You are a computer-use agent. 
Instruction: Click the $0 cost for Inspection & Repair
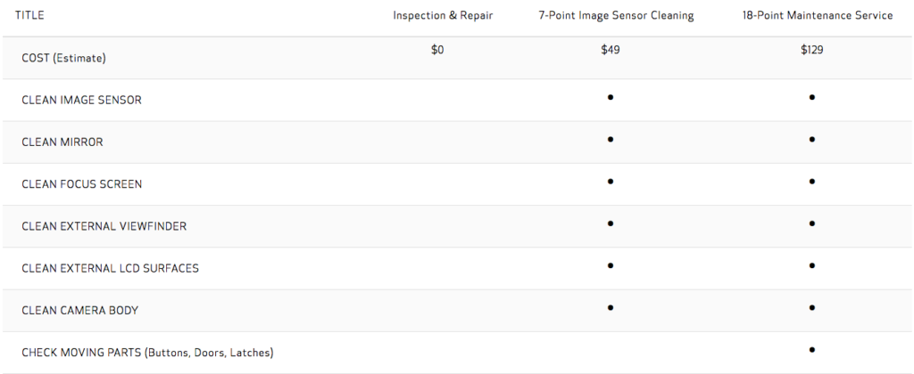click(x=437, y=50)
